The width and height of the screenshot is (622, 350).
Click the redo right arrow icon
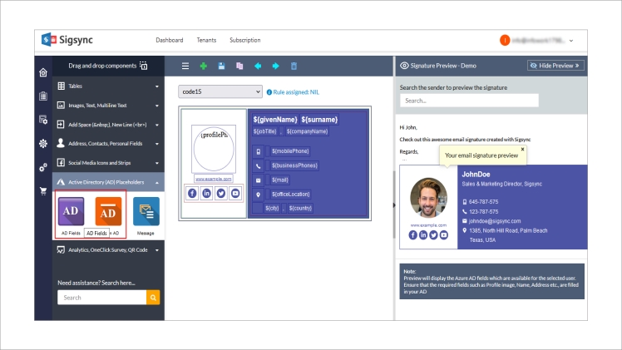coord(276,66)
